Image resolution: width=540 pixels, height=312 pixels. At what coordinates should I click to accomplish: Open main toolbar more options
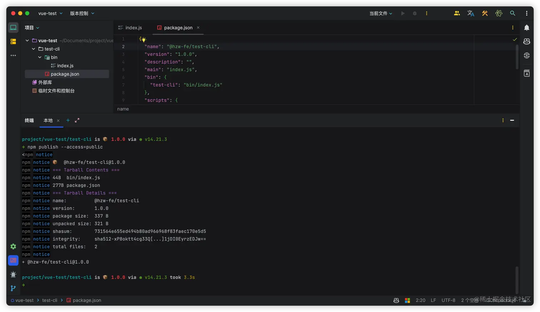[526, 13]
